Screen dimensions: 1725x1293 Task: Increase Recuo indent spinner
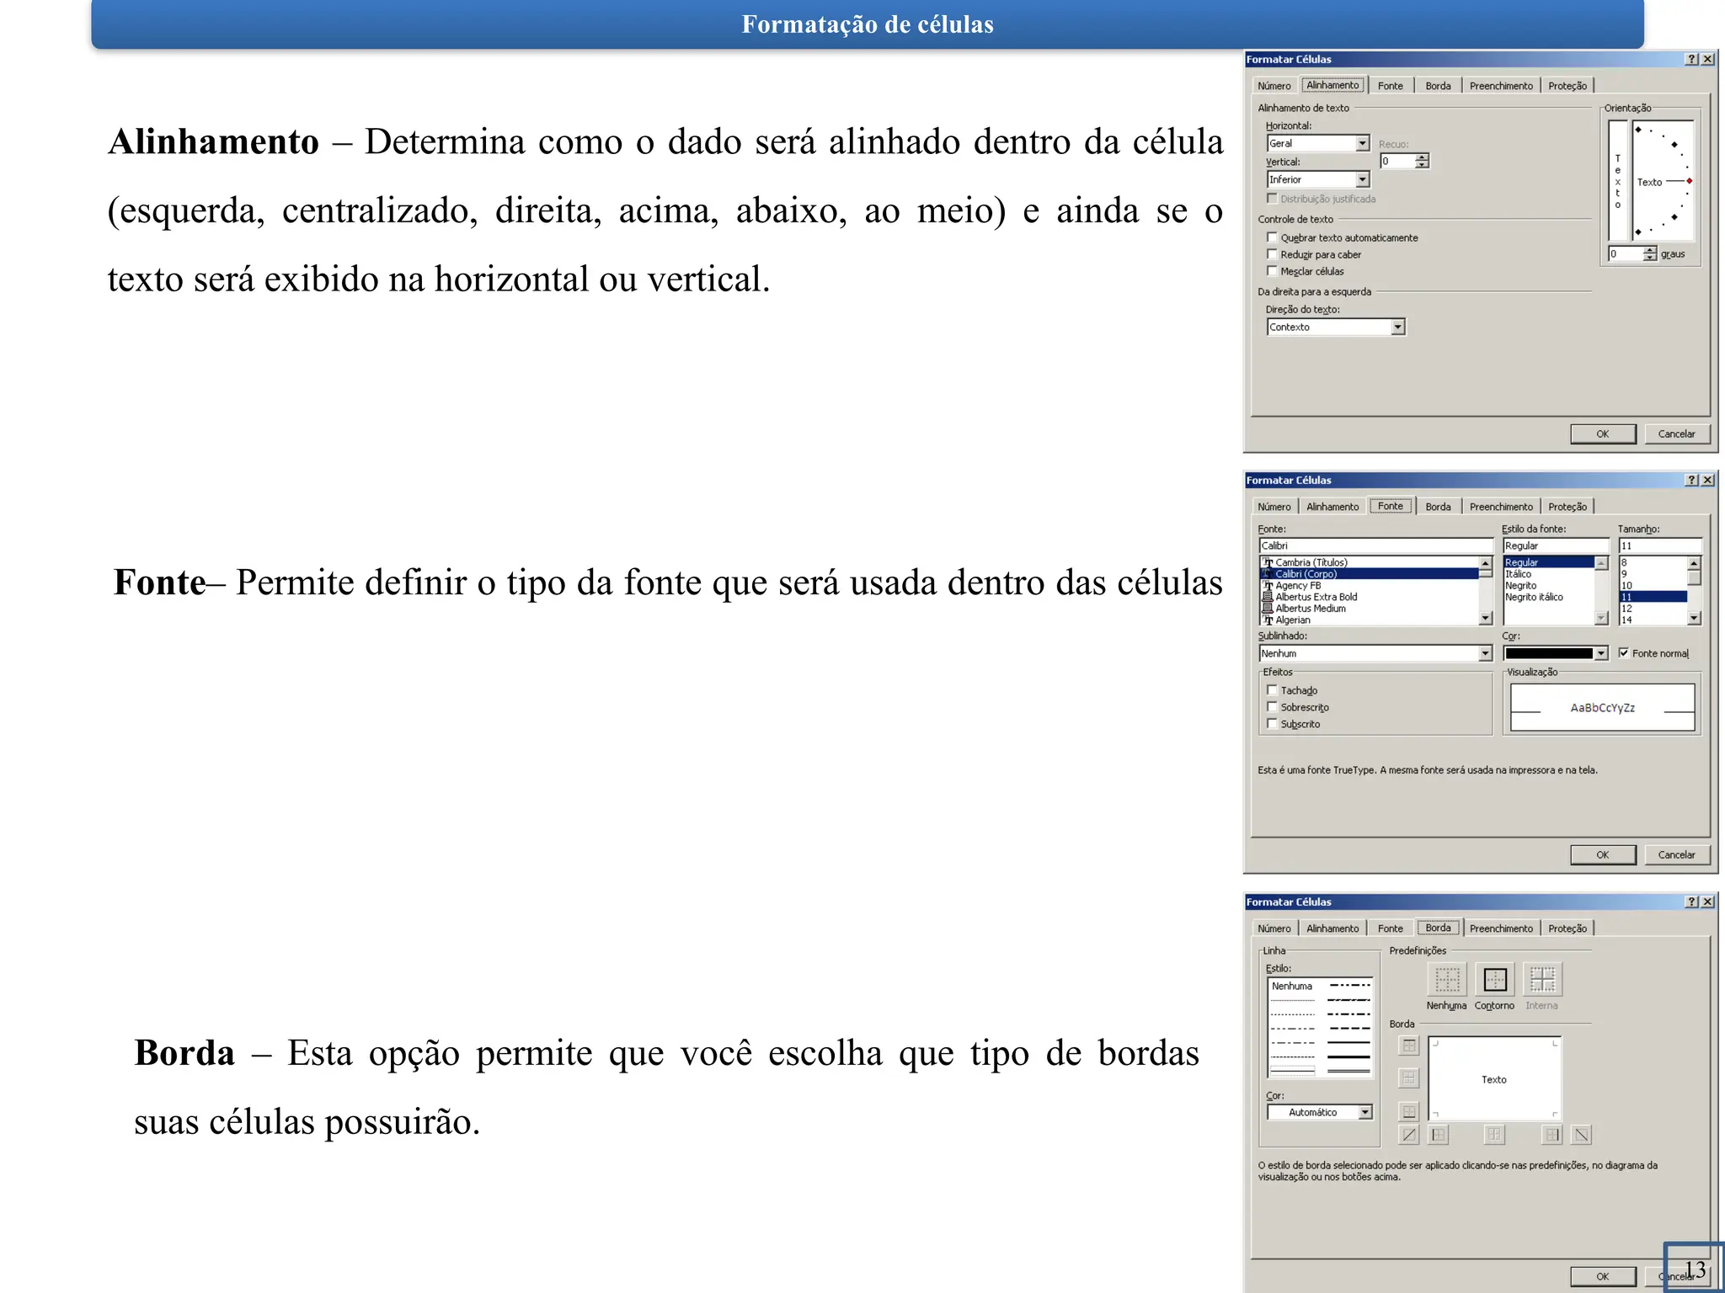[x=1422, y=157]
